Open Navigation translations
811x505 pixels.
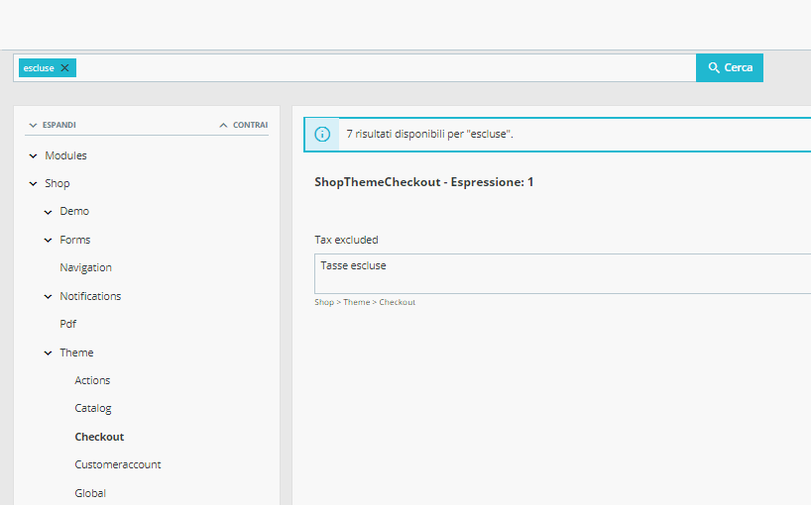85,267
